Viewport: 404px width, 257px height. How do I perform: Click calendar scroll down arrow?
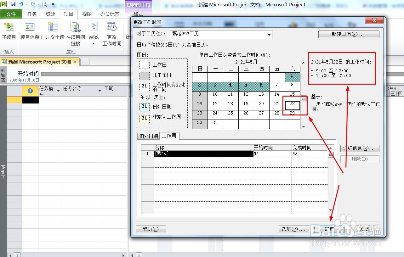tap(304, 127)
